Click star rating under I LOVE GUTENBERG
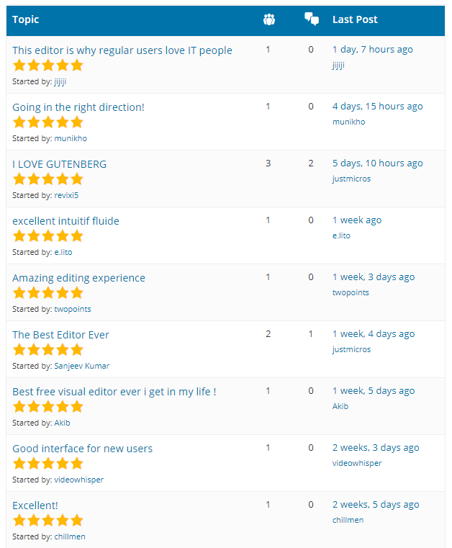This screenshot has height=548, width=452. [x=48, y=179]
